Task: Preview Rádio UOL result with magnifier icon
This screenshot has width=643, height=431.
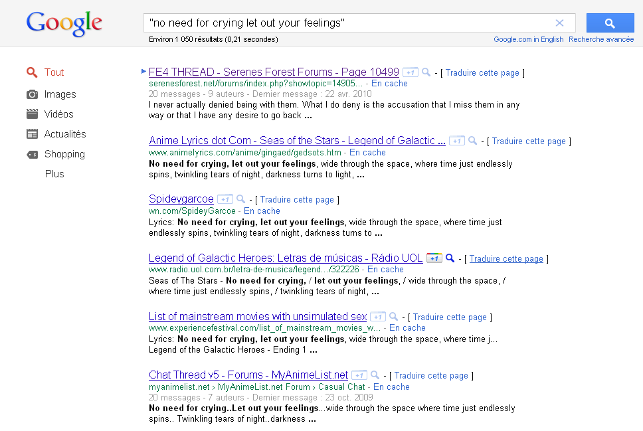Action: [x=450, y=258]
